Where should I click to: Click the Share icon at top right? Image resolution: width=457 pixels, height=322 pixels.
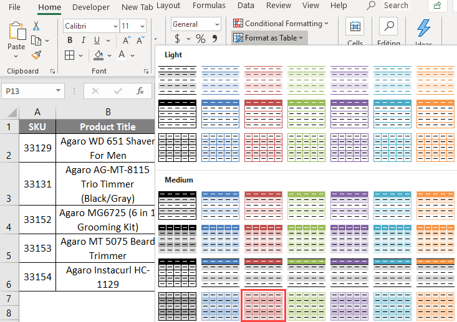pos(437,5)
